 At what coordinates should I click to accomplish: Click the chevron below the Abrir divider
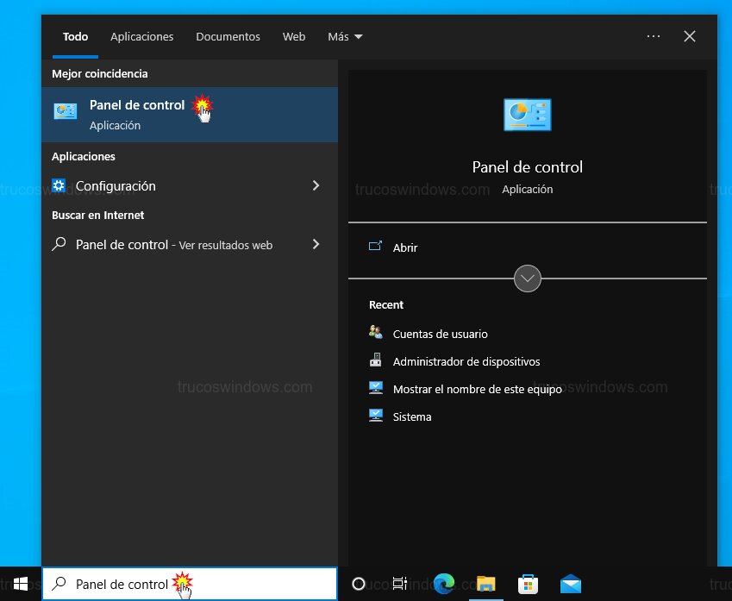click(527, 278)
